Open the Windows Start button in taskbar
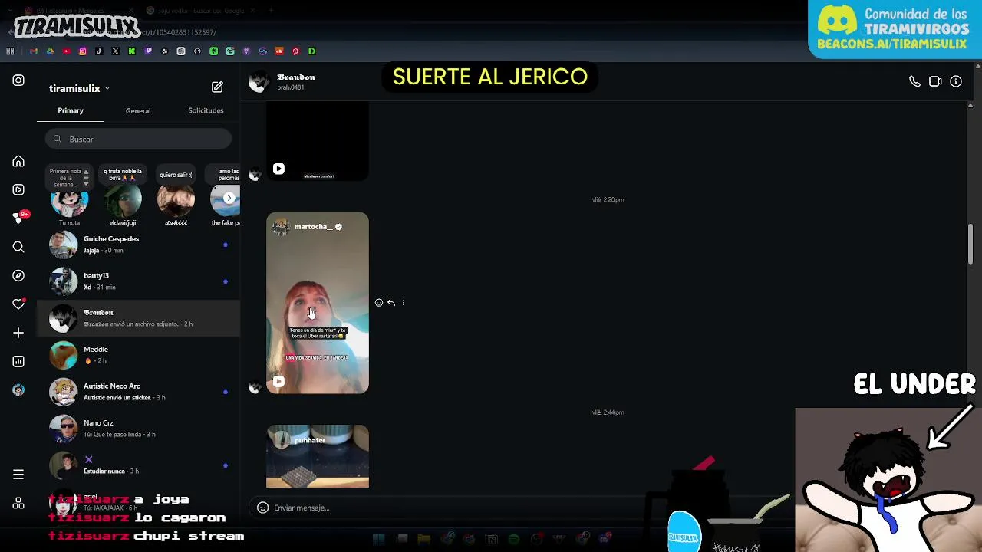This screenshot has height=552, width=982. click(378, 539)
